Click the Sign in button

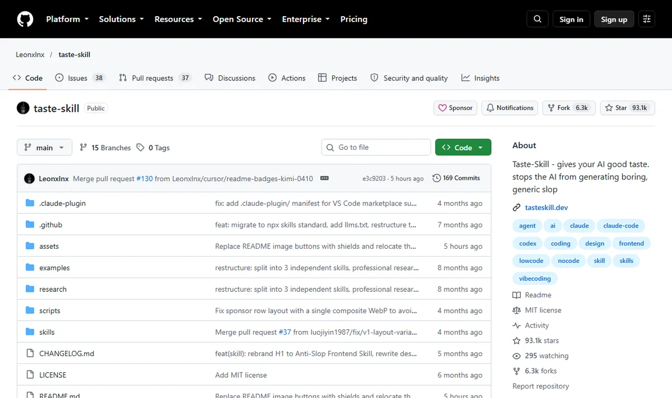point(571,19)
